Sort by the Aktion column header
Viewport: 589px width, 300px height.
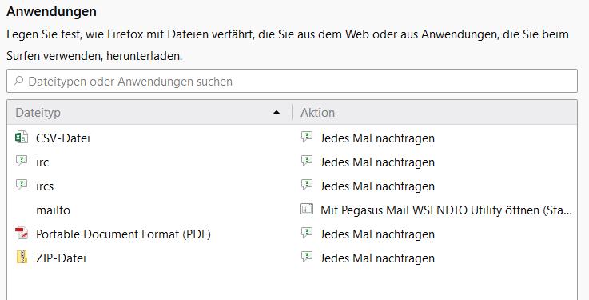coord(435,113)
